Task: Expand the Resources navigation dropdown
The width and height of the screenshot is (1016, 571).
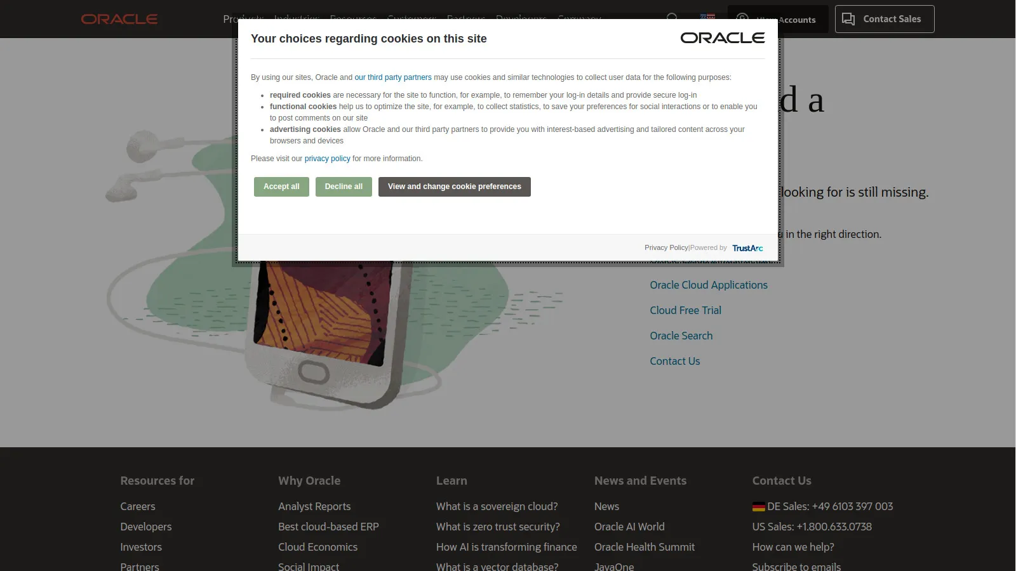Action: coord(352,19)
